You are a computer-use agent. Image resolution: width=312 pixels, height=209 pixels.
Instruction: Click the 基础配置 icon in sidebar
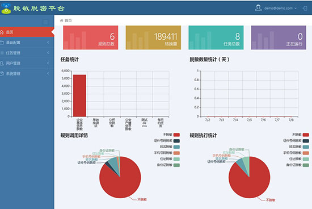pos(2,43)
